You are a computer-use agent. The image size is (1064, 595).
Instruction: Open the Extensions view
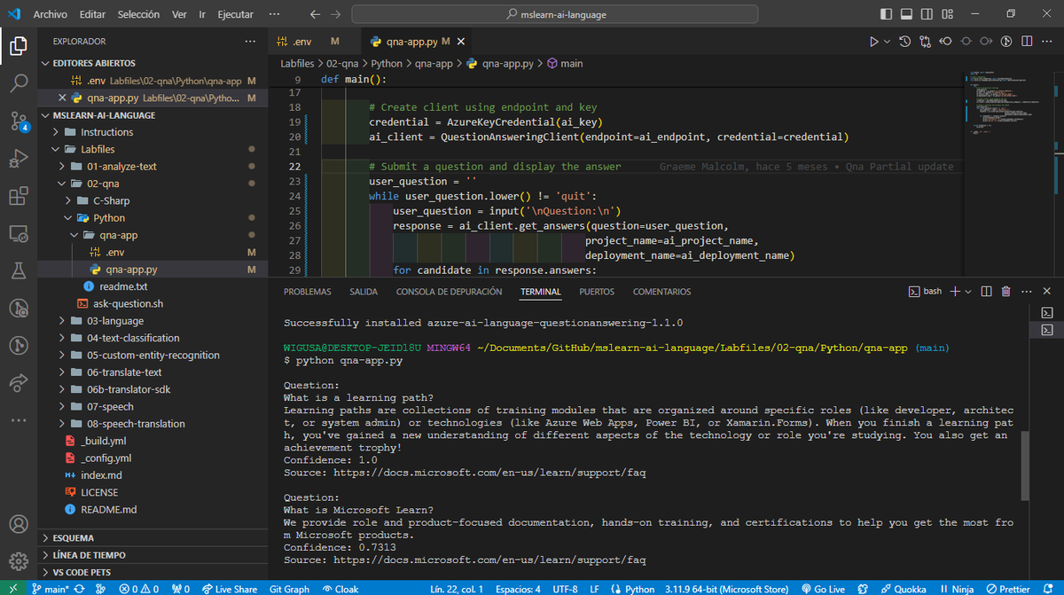pyautogui.click(x=19, y=197)
